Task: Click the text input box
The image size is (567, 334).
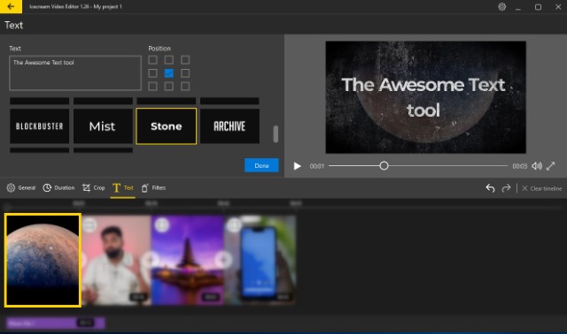Action: (75, 72)
